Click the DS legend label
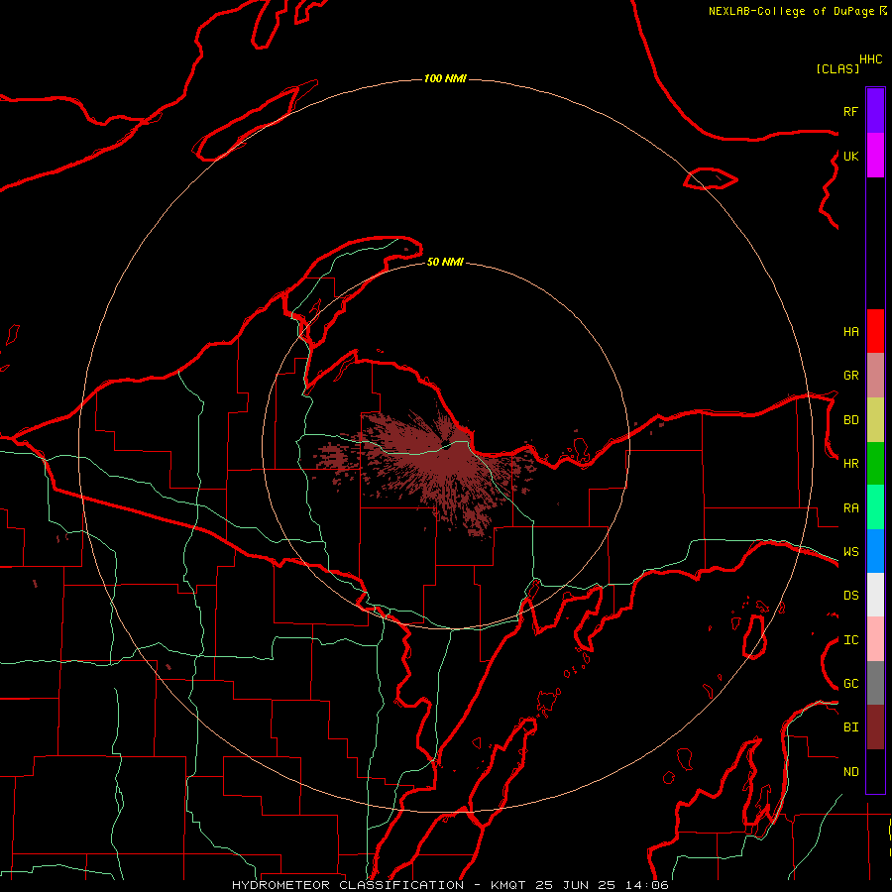 pos(850,595)
